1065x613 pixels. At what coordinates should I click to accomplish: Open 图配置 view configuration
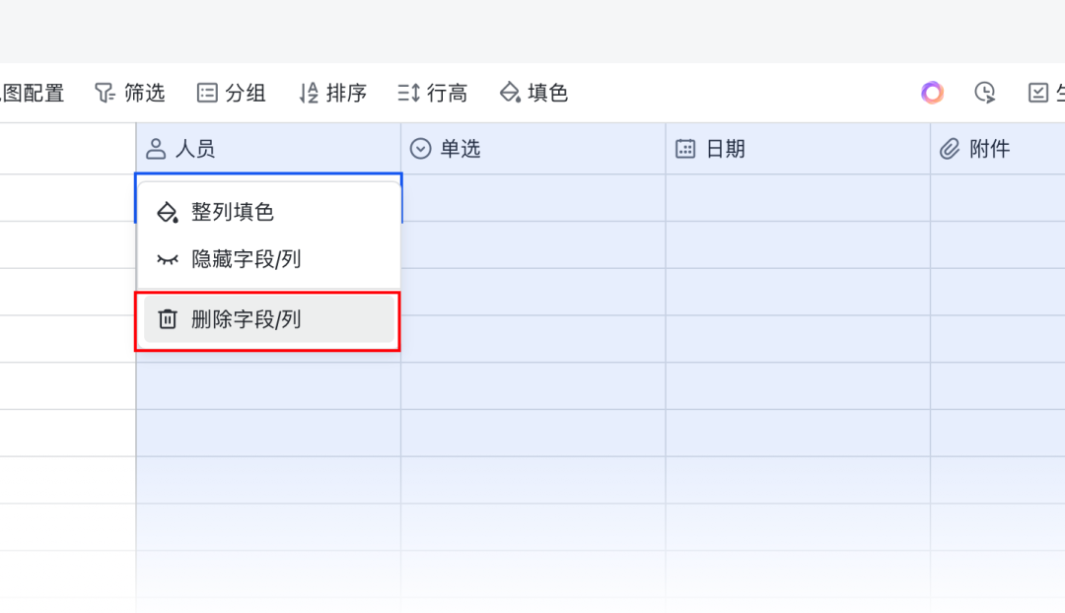coord(30,92)
